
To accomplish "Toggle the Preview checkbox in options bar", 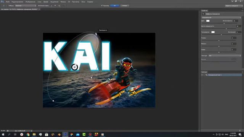I will click(x=102, y=6).
